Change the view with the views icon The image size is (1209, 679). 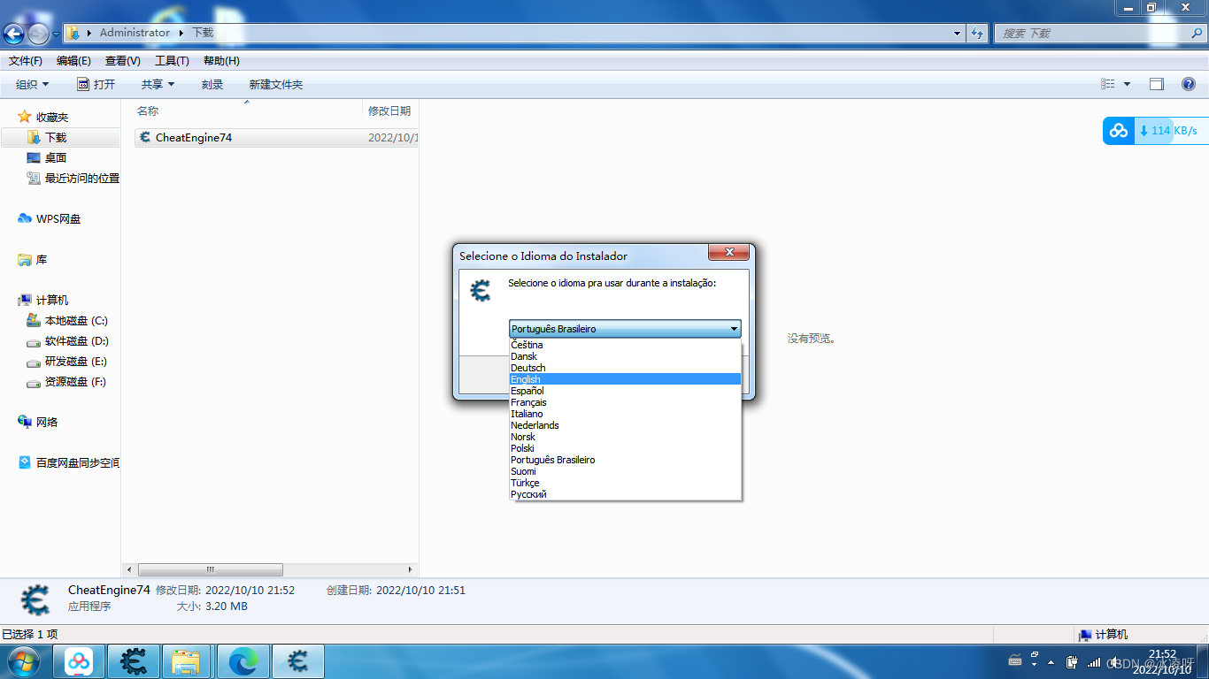coord(1108,84)
